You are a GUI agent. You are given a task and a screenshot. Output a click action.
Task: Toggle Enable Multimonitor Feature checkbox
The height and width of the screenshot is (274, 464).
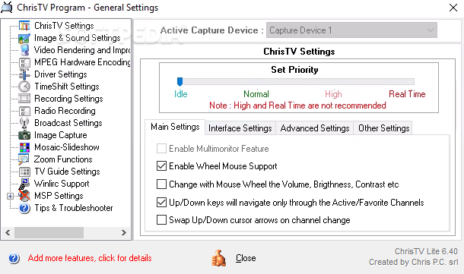point(161,149)
